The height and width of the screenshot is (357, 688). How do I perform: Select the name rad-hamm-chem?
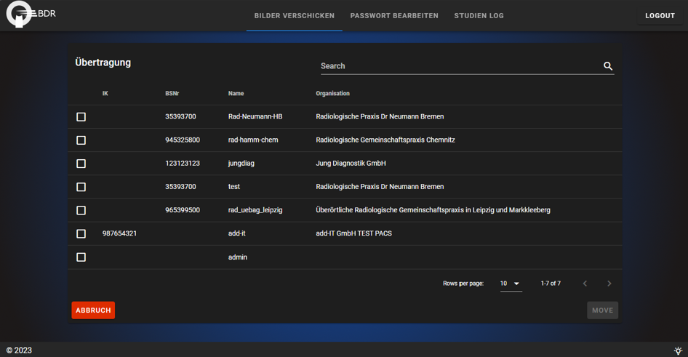(x=253, y=140)
